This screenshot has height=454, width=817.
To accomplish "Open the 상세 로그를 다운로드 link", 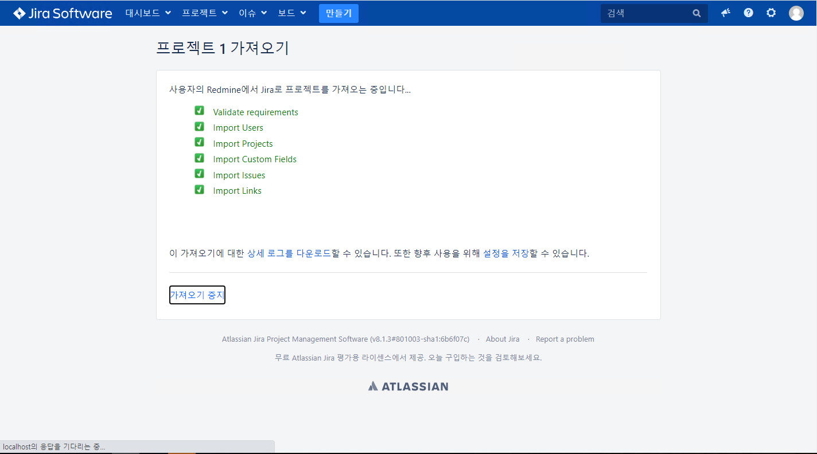I will [x=289, y=253].
